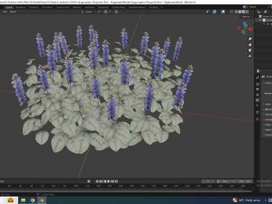Switch to the Texture Paint workspace tab
Image resolution: width=272 pixels, height=204 pixels.
click(63, 7)
